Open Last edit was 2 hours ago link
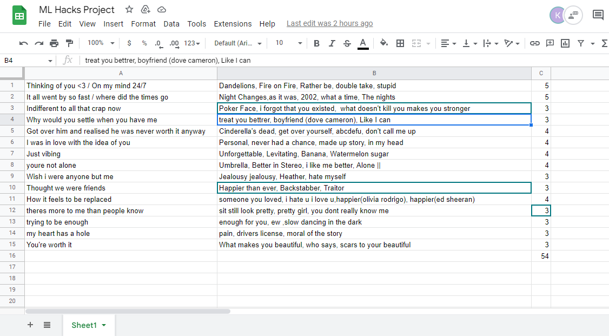The image size is (609, 336). coord(330,23)
